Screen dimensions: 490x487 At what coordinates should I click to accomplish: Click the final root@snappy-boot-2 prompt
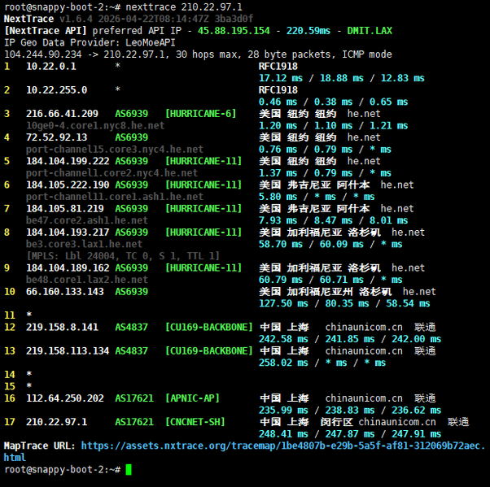tap(62, 470)
